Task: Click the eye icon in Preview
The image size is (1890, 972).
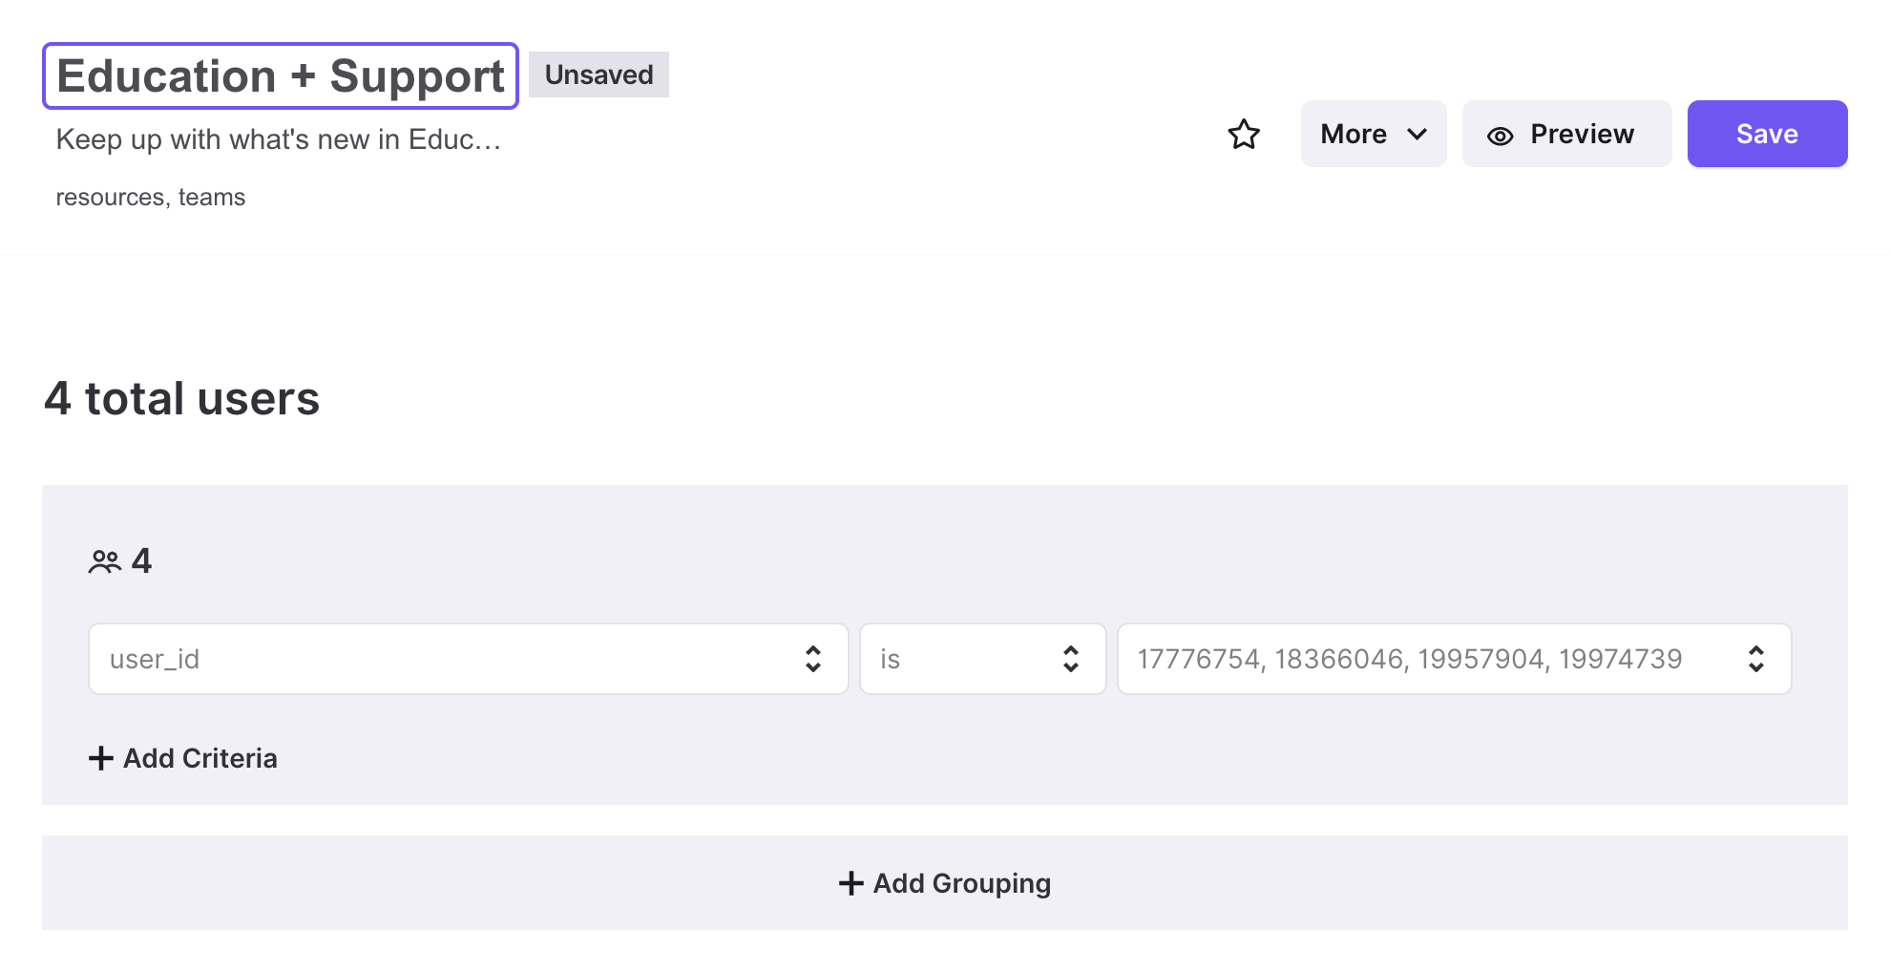Action: click(1500, 136)
